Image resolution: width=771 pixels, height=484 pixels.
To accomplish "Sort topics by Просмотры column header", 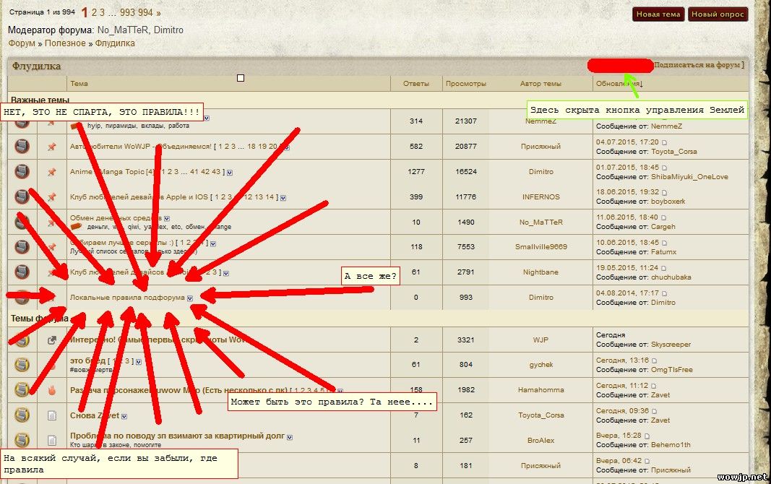I will [x=465, y=84].
